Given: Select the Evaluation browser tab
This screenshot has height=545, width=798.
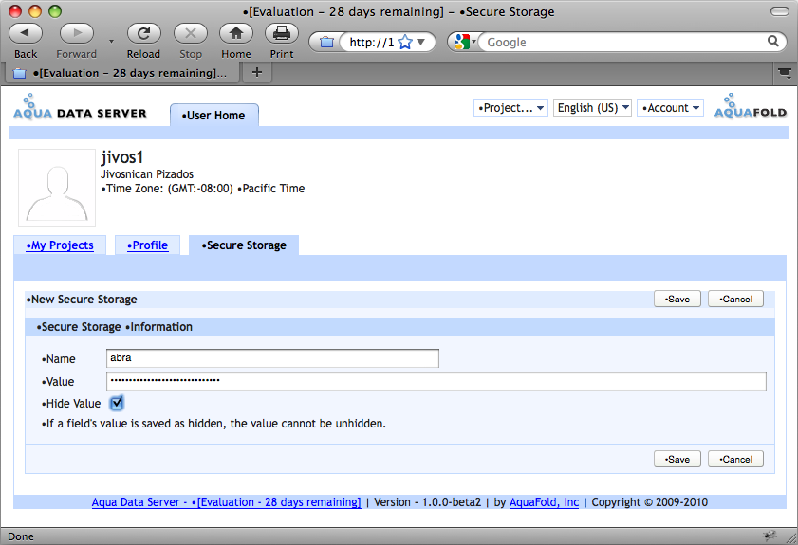Looking at the screenshot, I should coord(122,73).
